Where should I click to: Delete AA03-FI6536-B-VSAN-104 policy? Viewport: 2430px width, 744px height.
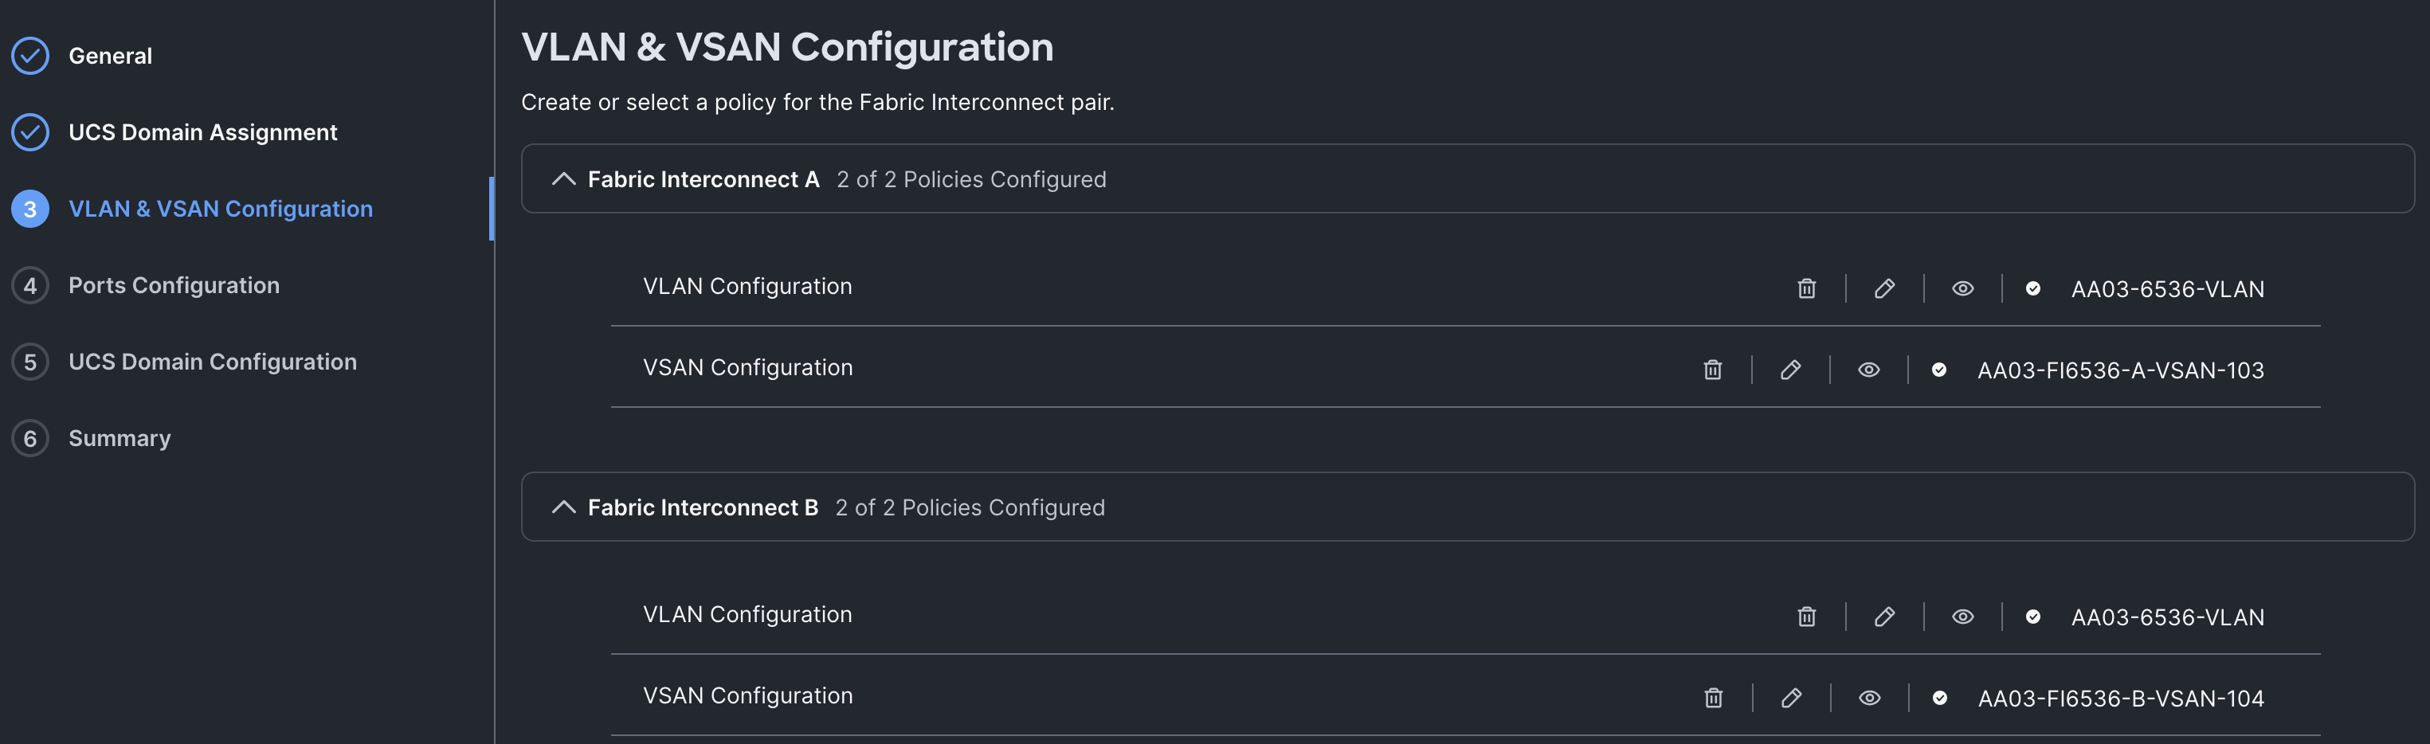[x=1712, y=698]
